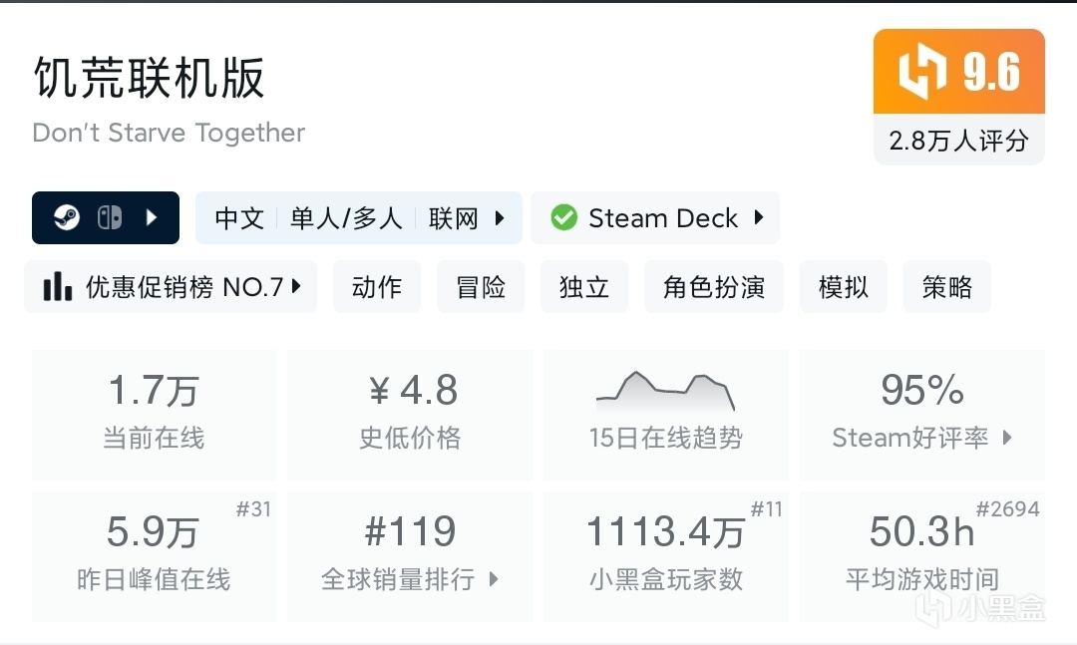Screen dimensions: 1077x645
Task: Open Steam好评率 review details arrow
Action: [1007, 438]
